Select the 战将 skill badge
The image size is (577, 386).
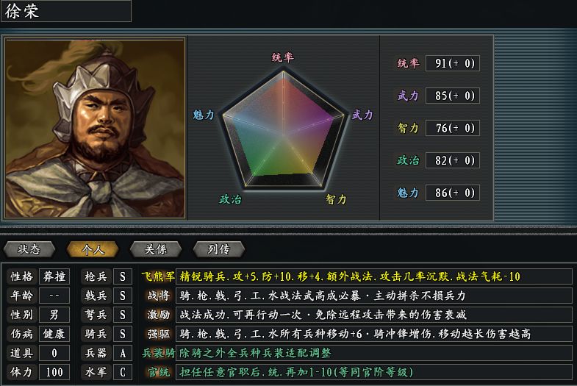[158, 296]
